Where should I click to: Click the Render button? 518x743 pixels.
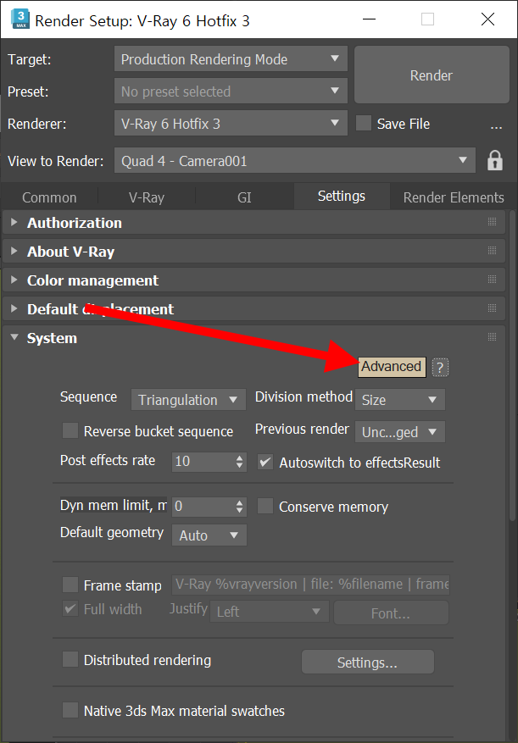click(432, 75)
